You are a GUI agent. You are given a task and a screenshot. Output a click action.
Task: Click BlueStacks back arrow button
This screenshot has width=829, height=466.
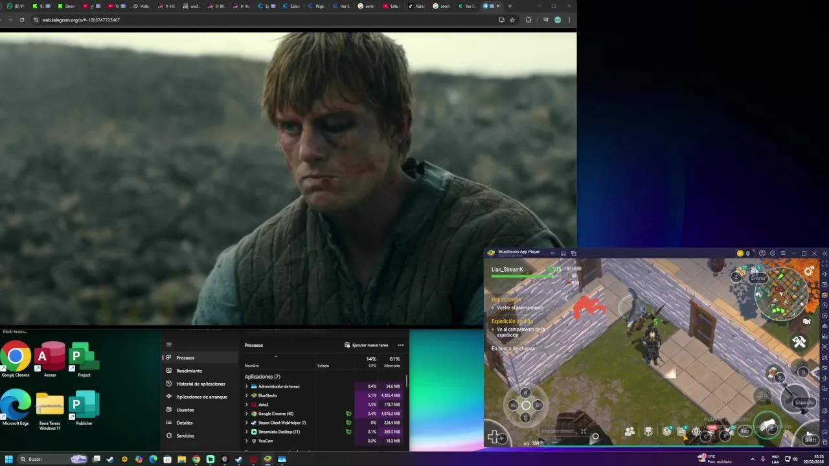coord(552,253)
